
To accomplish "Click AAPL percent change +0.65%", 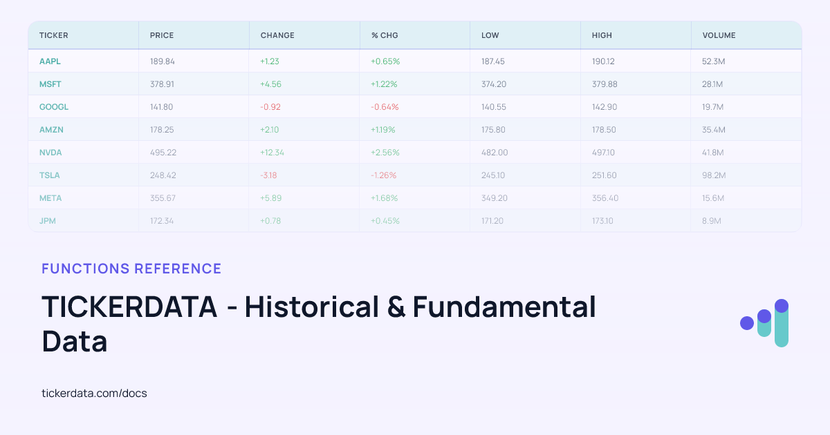I will pos(385,61).
